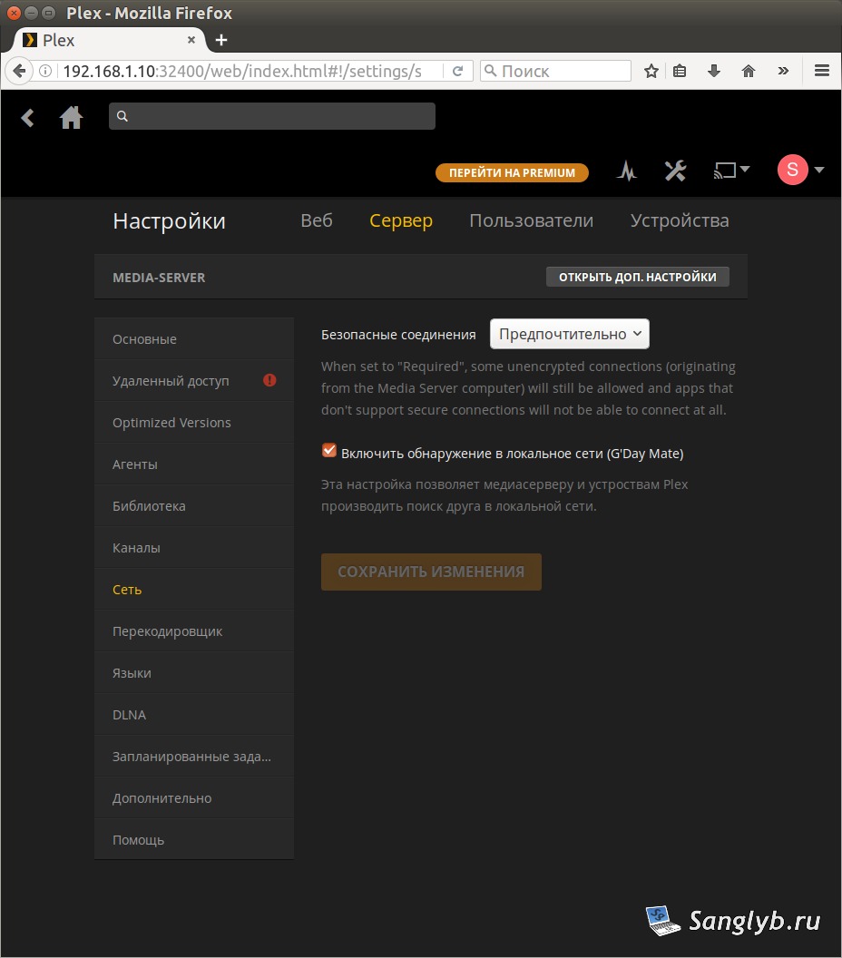Close the Plex browser tab

(191, 40)
